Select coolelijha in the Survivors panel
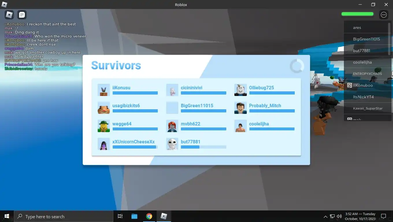The image size is (393, 222). pos(259,124)
